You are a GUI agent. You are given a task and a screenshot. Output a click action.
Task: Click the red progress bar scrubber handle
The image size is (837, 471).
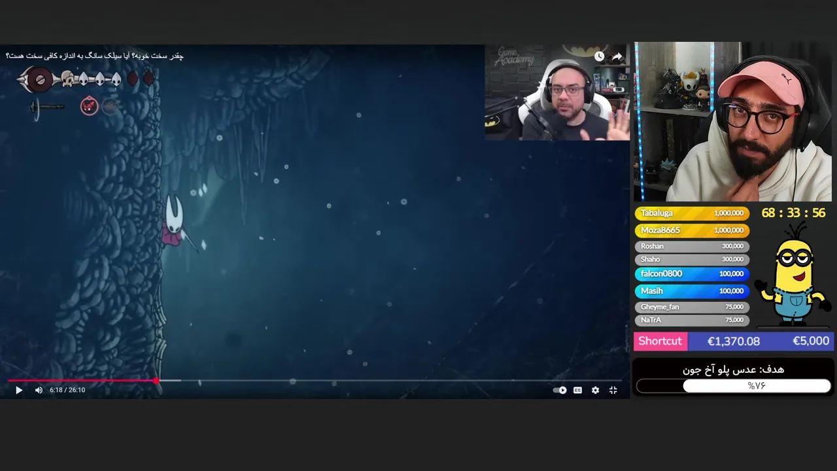156,380
